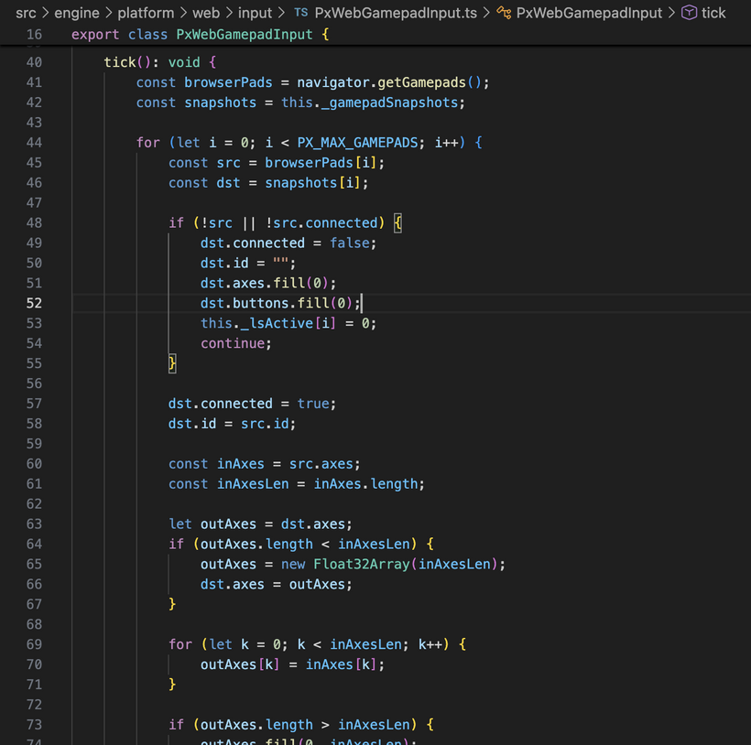The width and height of the screenshot is (751, 745).
Task: Click line number 44 in the gutter
Action: point(33,143)
